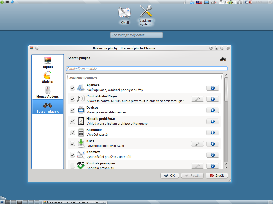Click the Použít button
Image resolution: width=273 pixels, height=204 pixels.
pos(192,176)
